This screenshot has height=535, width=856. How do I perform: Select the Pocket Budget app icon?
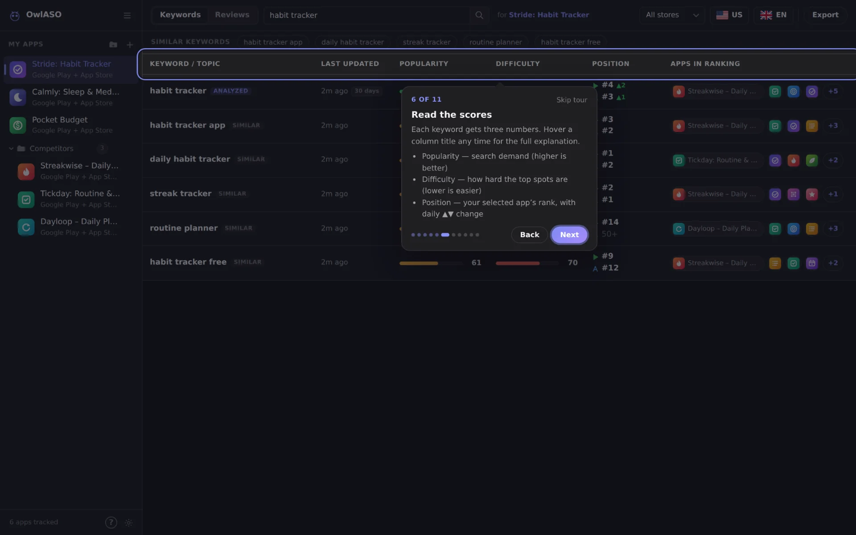coord(18,125)
